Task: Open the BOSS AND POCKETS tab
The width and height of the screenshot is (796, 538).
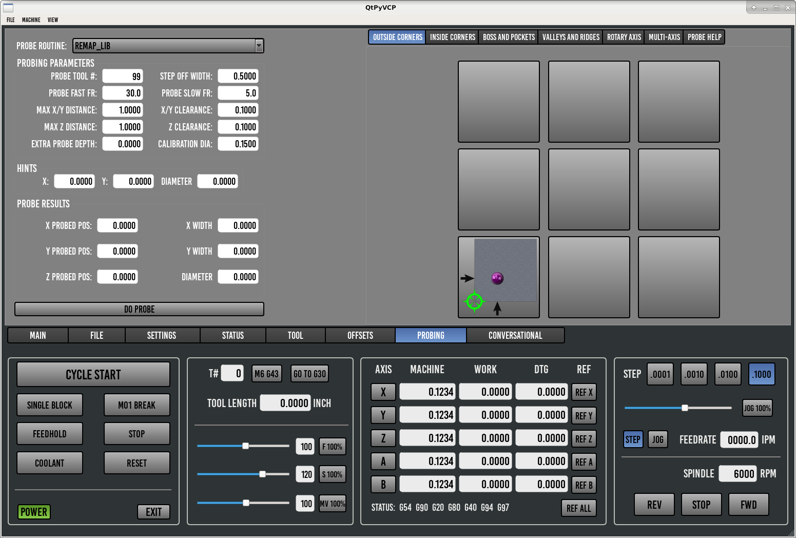Action: click(509, 37)
